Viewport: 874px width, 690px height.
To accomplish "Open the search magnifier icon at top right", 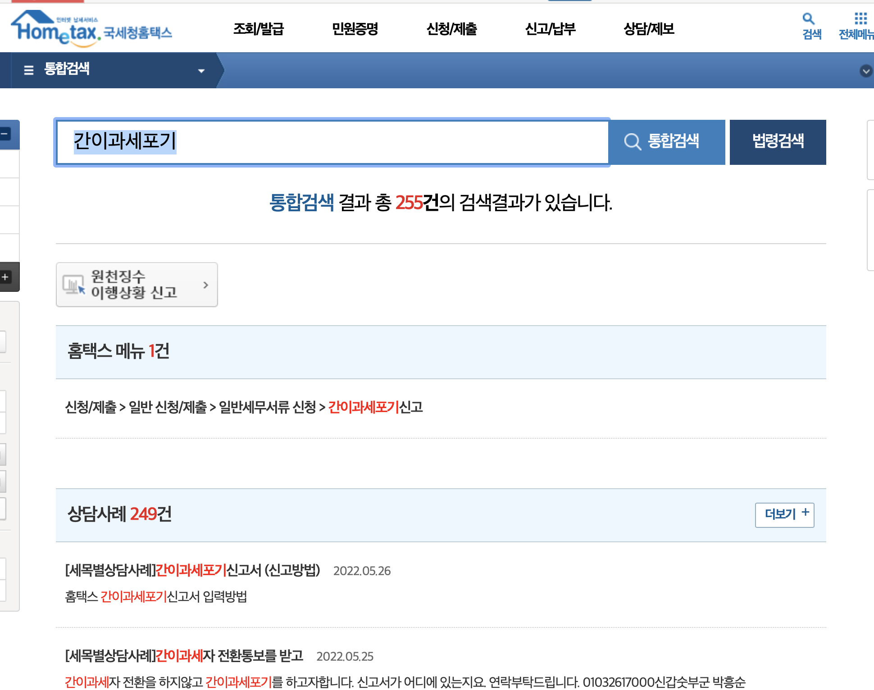I will click(x=808, y=19).
